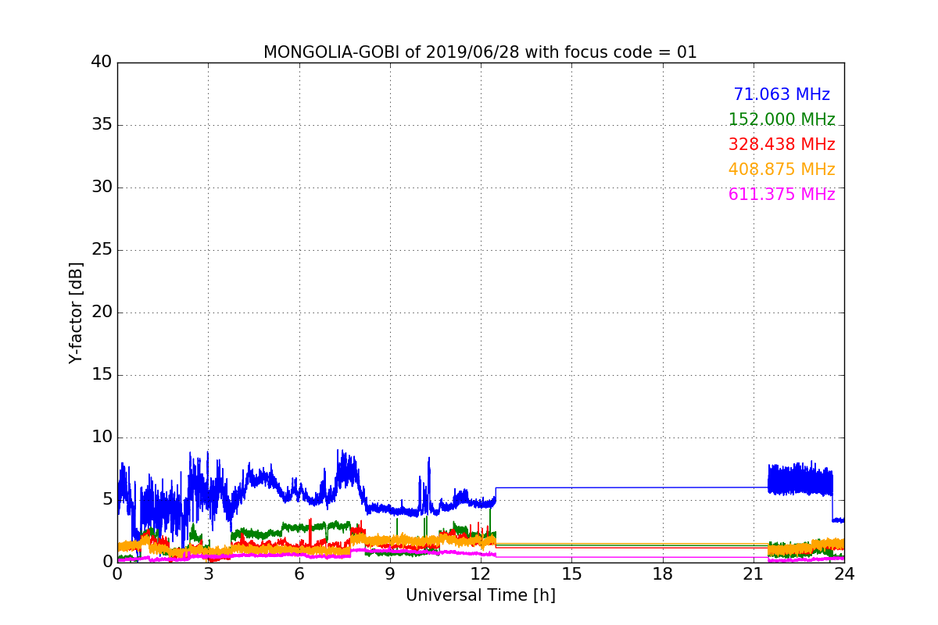Click the 'Universal Time [h]' axis label

click(481, 595)
